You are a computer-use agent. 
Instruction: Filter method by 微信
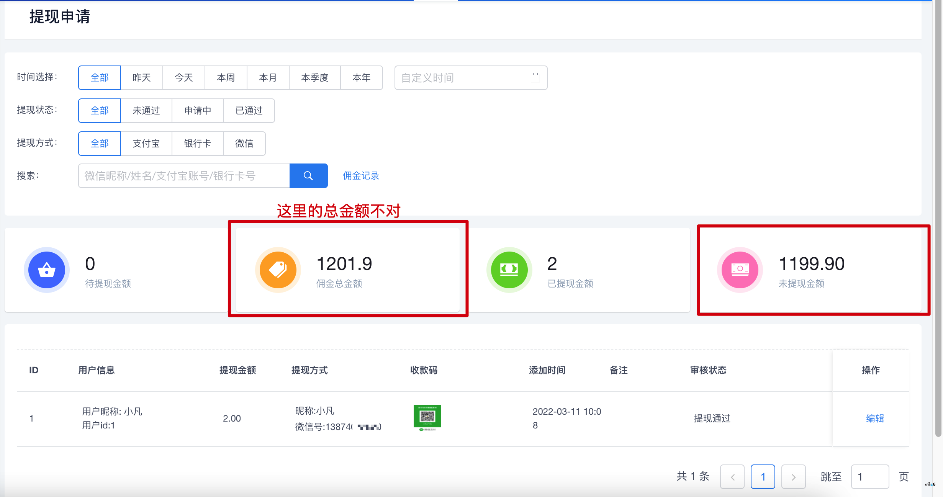pos(244,144)
